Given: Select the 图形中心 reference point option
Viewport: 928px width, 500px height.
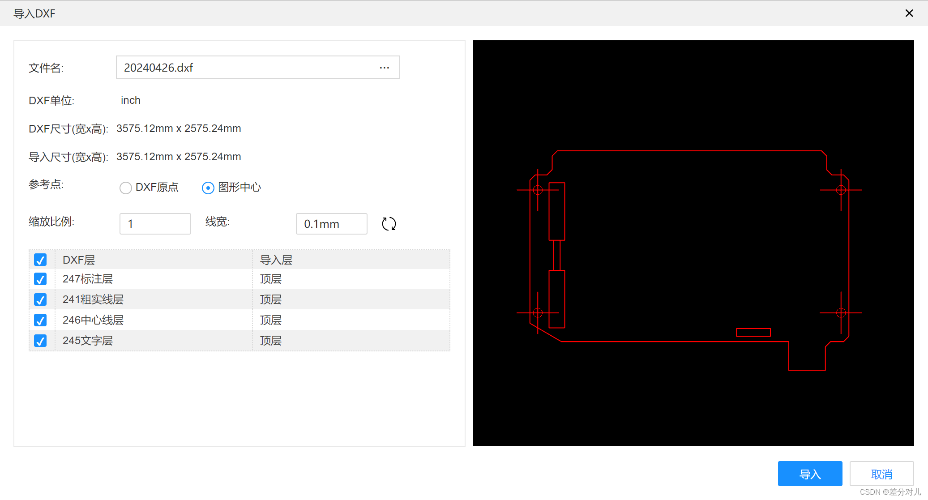Looking at the screenshot, I should (208, 188).
